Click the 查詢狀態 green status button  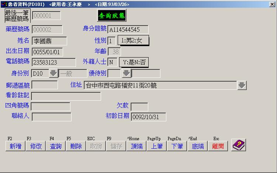(x=111, y=15)
